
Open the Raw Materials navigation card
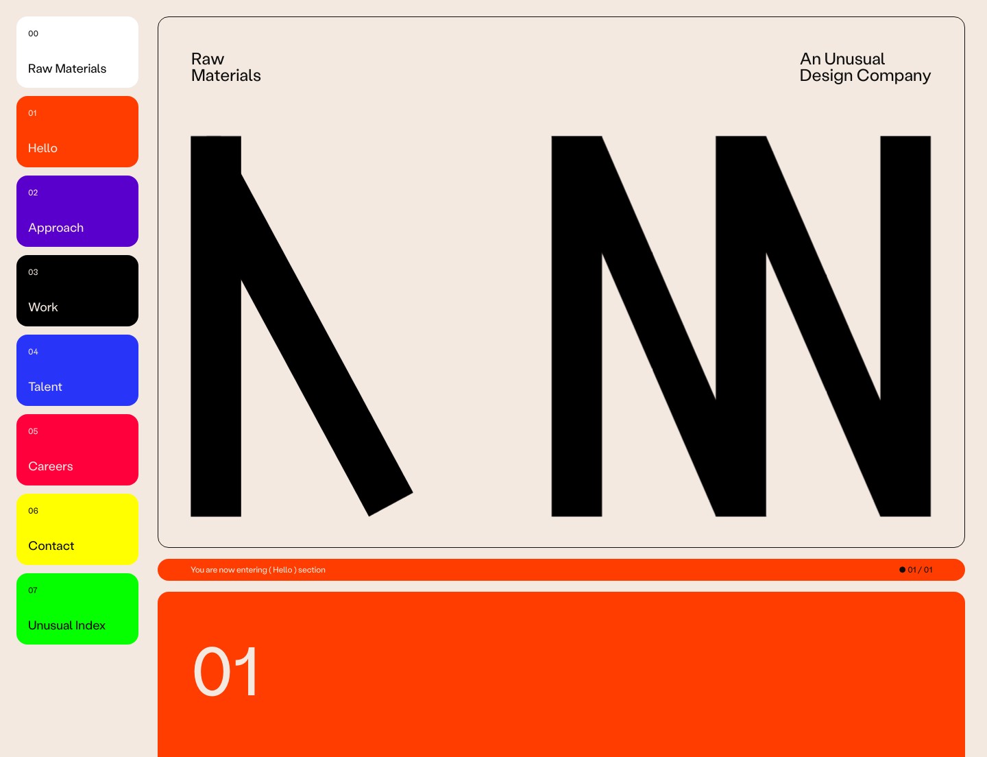tap(77, 52)
